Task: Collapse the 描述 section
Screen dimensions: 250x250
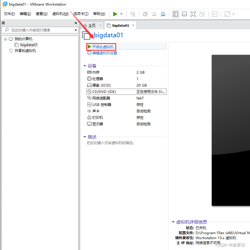Action: coord(85,137)
